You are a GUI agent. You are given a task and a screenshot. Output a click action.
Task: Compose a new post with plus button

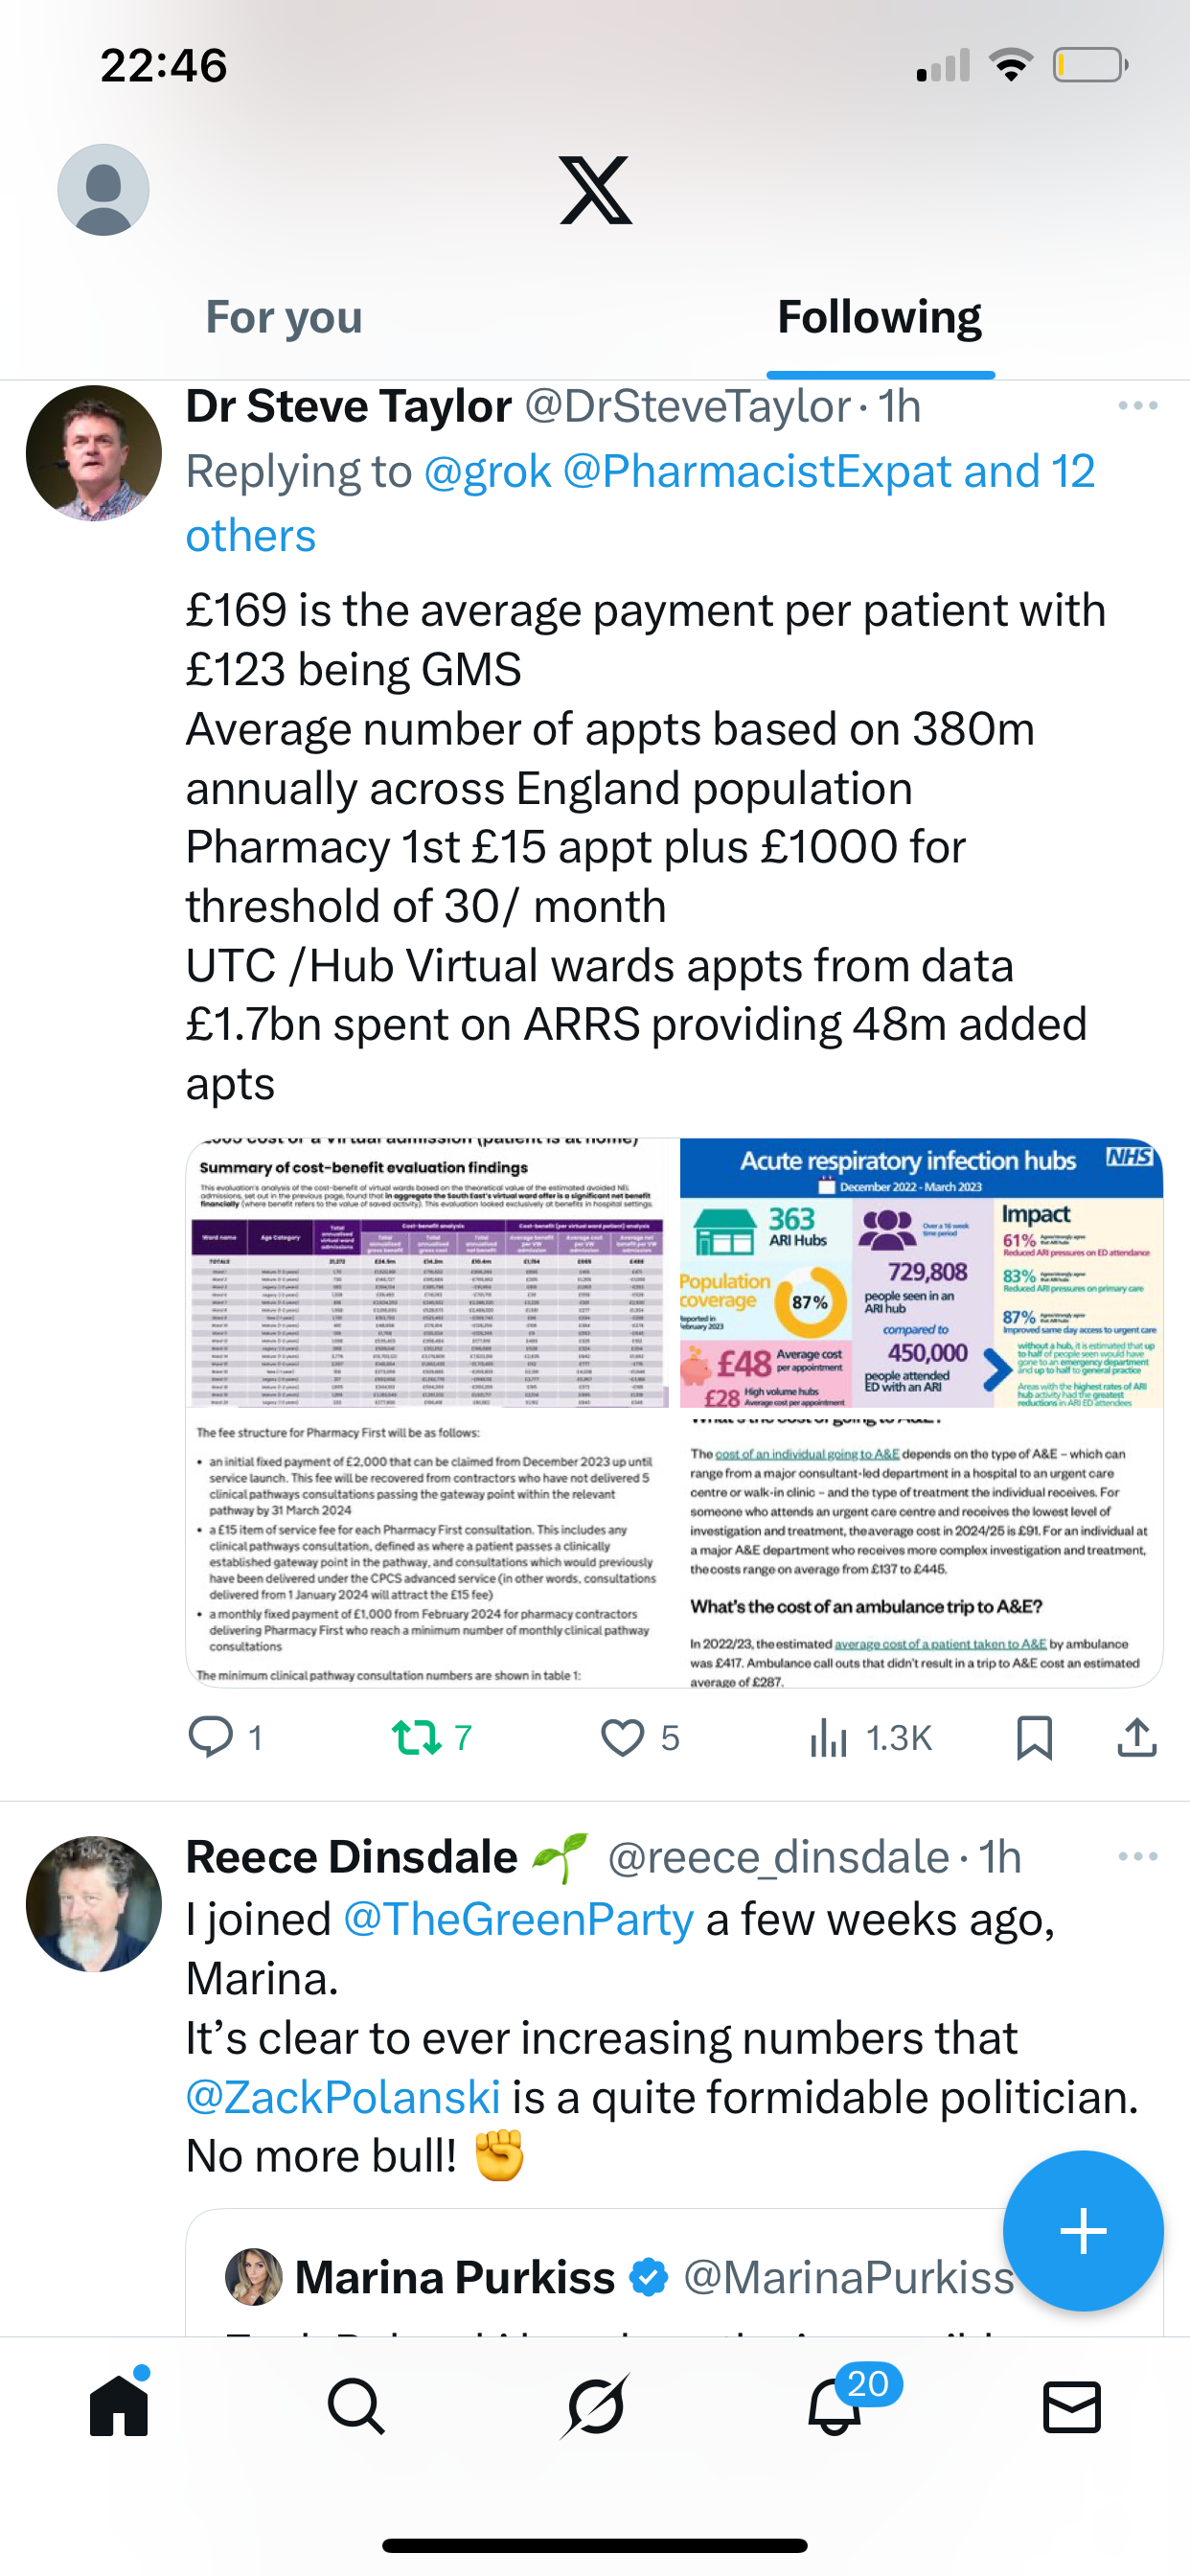(1082, 2230)
